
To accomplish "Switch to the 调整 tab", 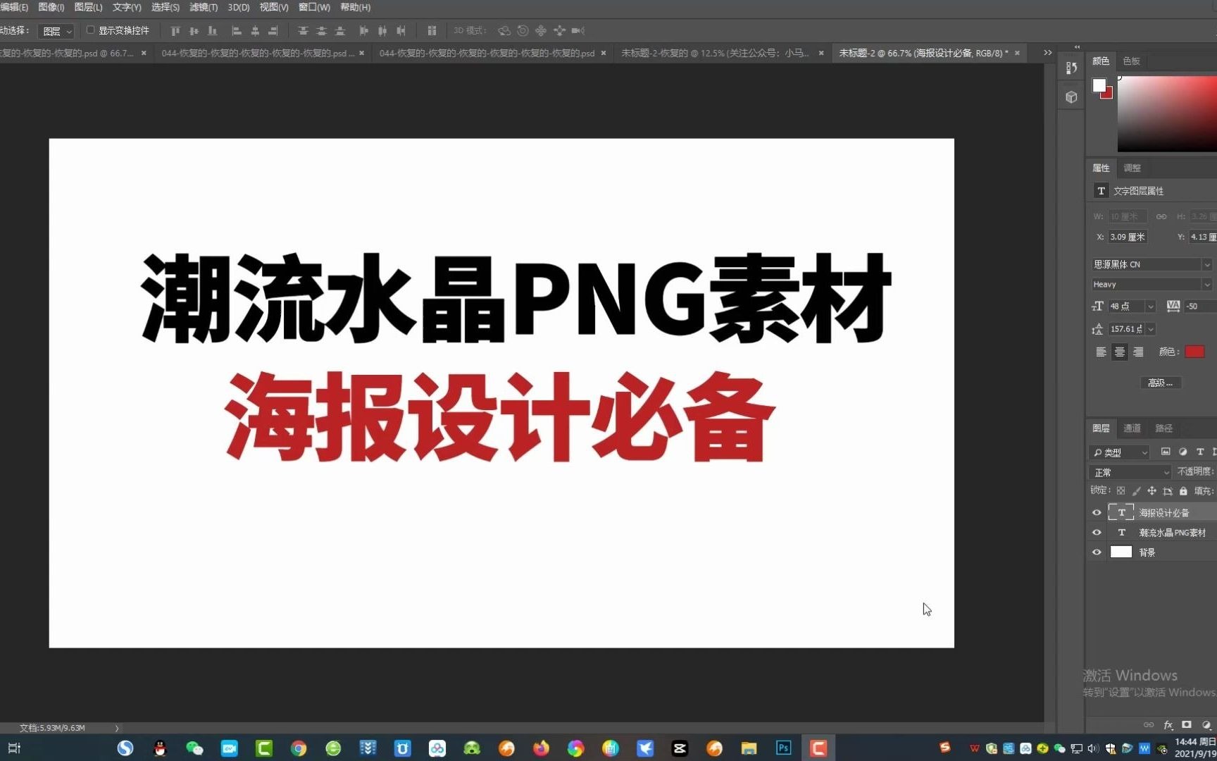I will 1132,168.
